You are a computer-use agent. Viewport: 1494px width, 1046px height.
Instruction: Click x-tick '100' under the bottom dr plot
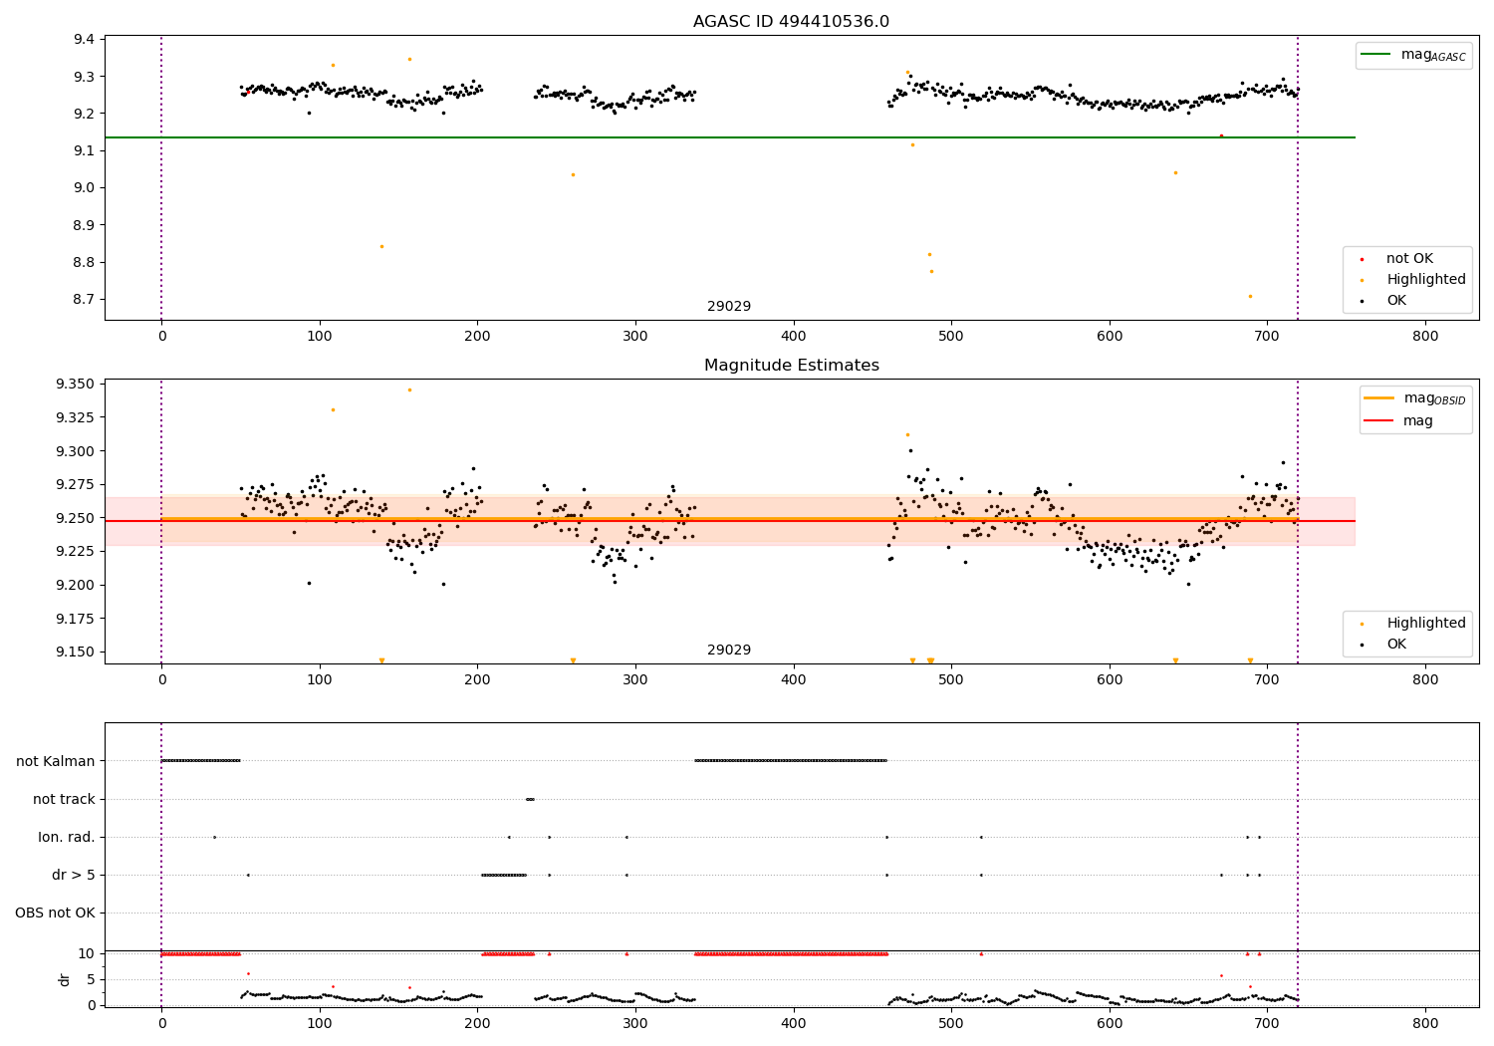[320, 1023]
